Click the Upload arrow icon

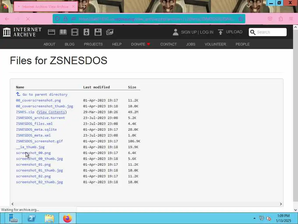pyautogui.click(x=221, y=32)
